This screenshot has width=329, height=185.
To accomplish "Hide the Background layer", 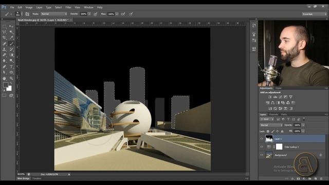I will 262,155.
